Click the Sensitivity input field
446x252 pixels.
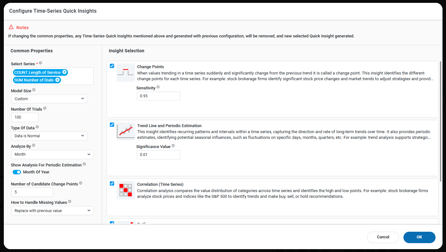(158, 96)
